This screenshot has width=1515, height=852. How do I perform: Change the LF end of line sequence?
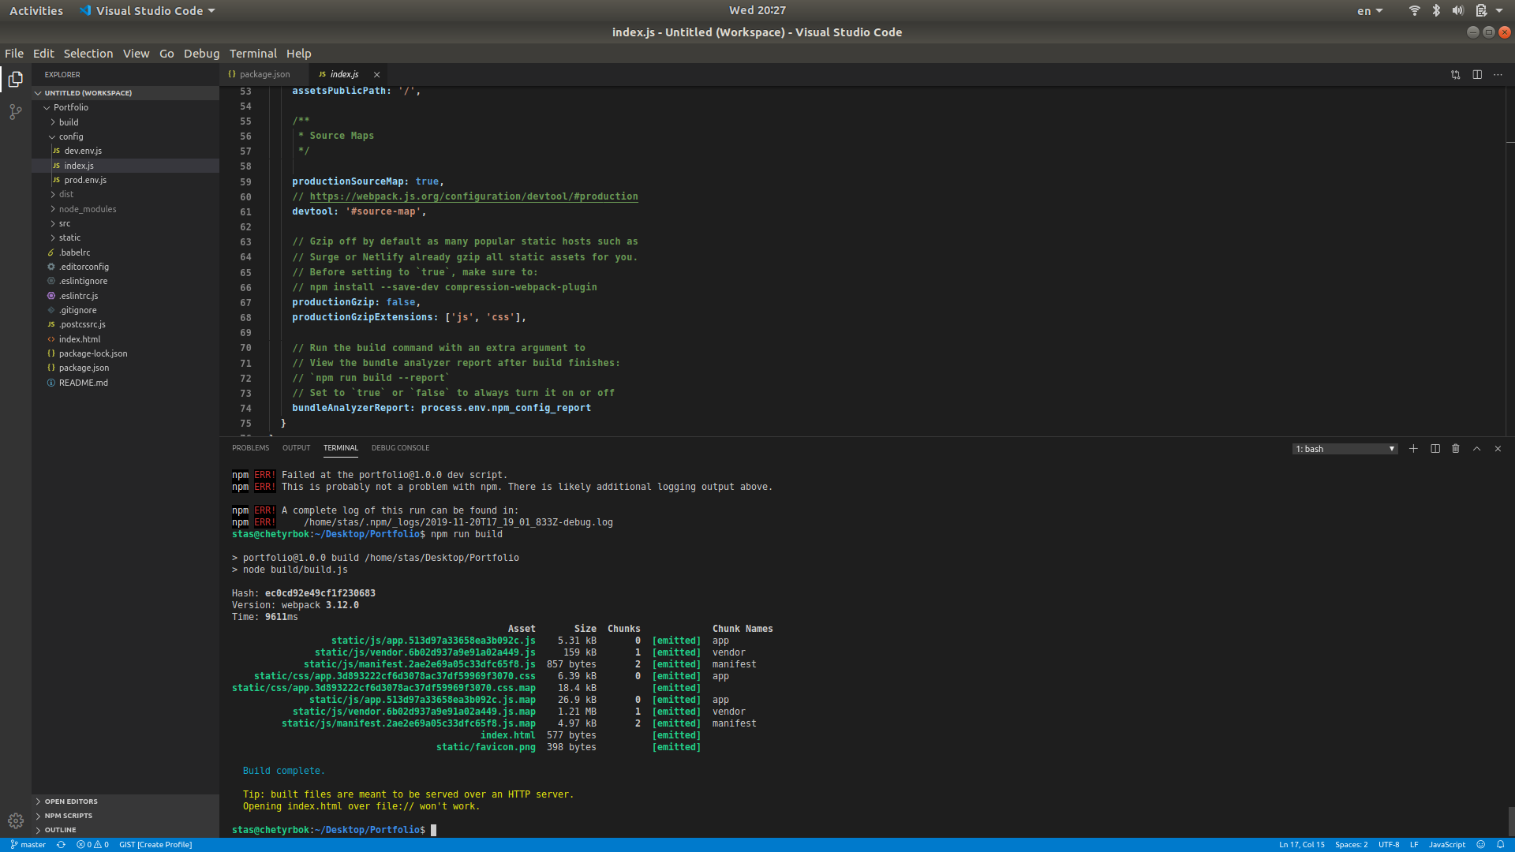point(1414,845)
